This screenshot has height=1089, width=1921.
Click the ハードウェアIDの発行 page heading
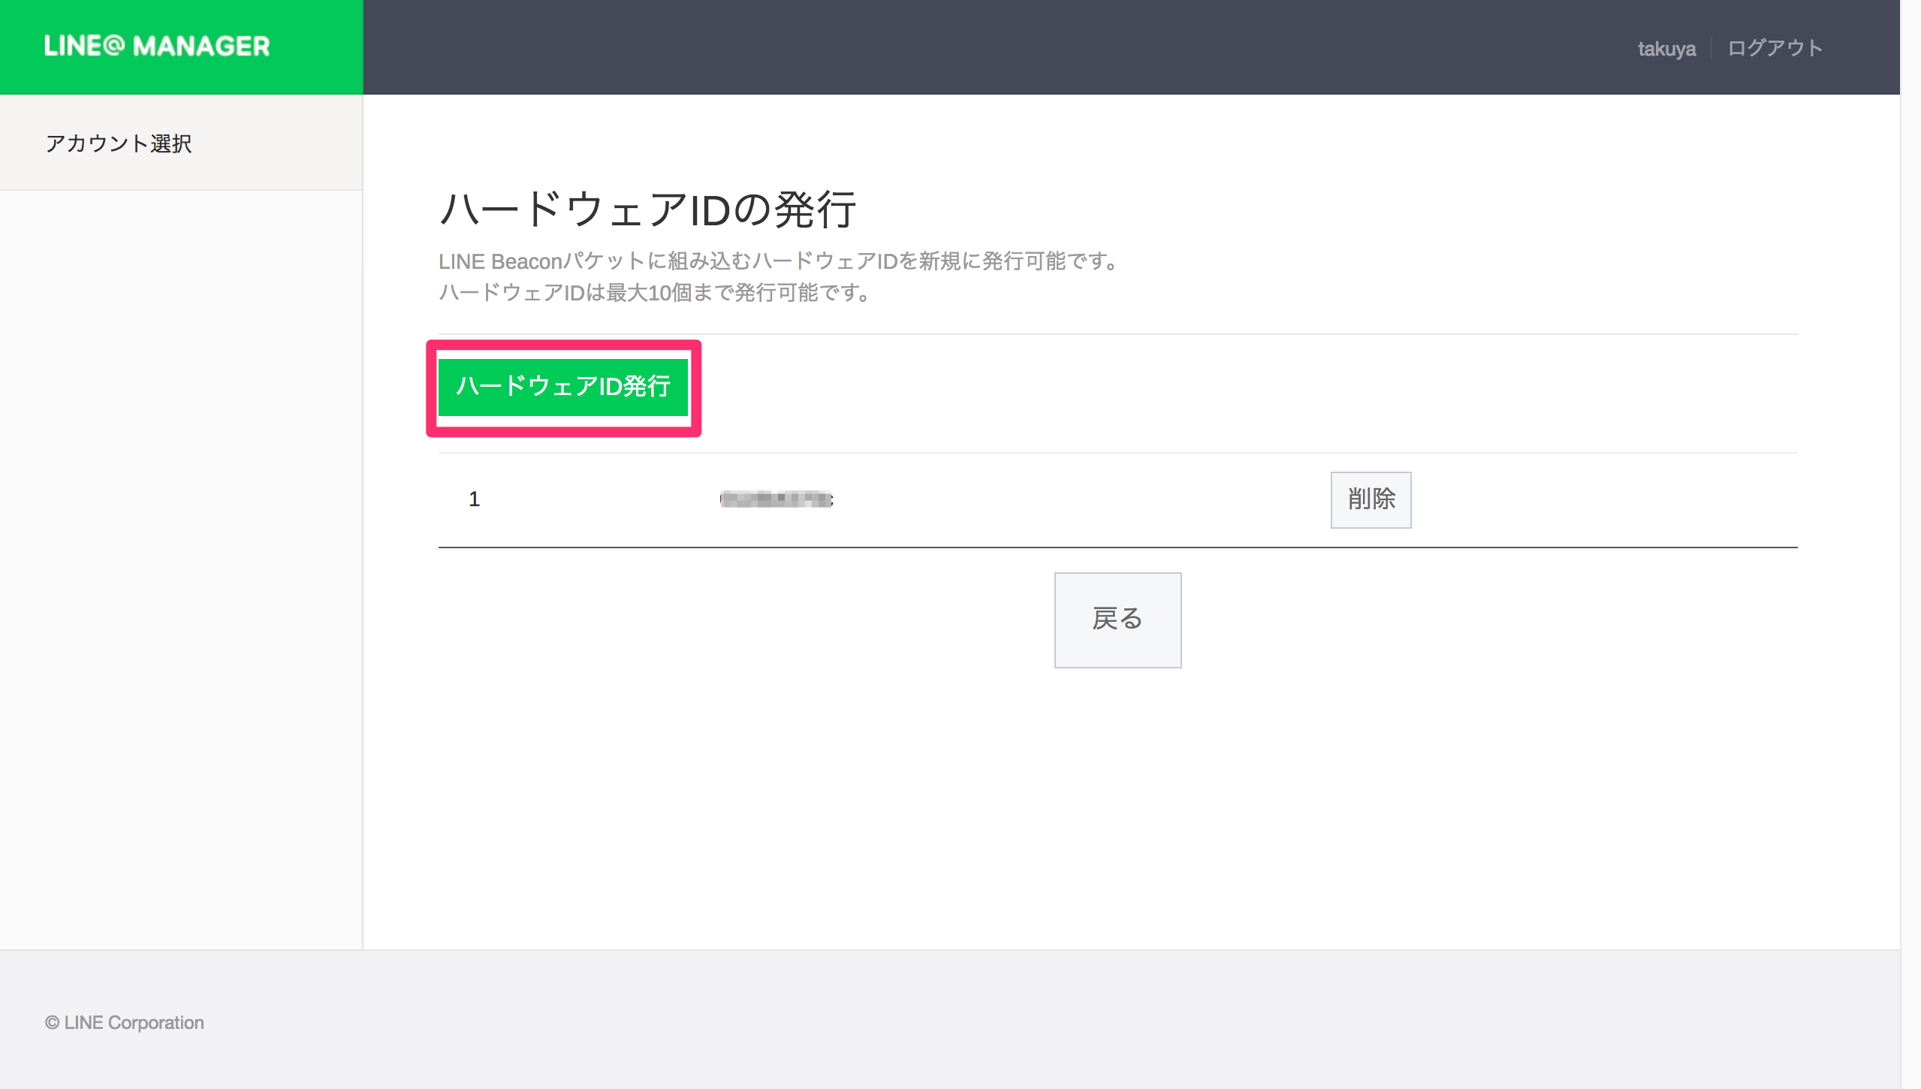coord(647,210)
